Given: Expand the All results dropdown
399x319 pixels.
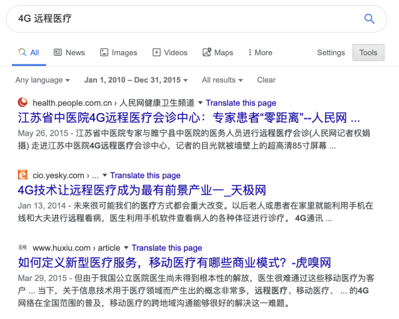Looking at the screenshot, I should pyautogui.click(x=223, y=80).
